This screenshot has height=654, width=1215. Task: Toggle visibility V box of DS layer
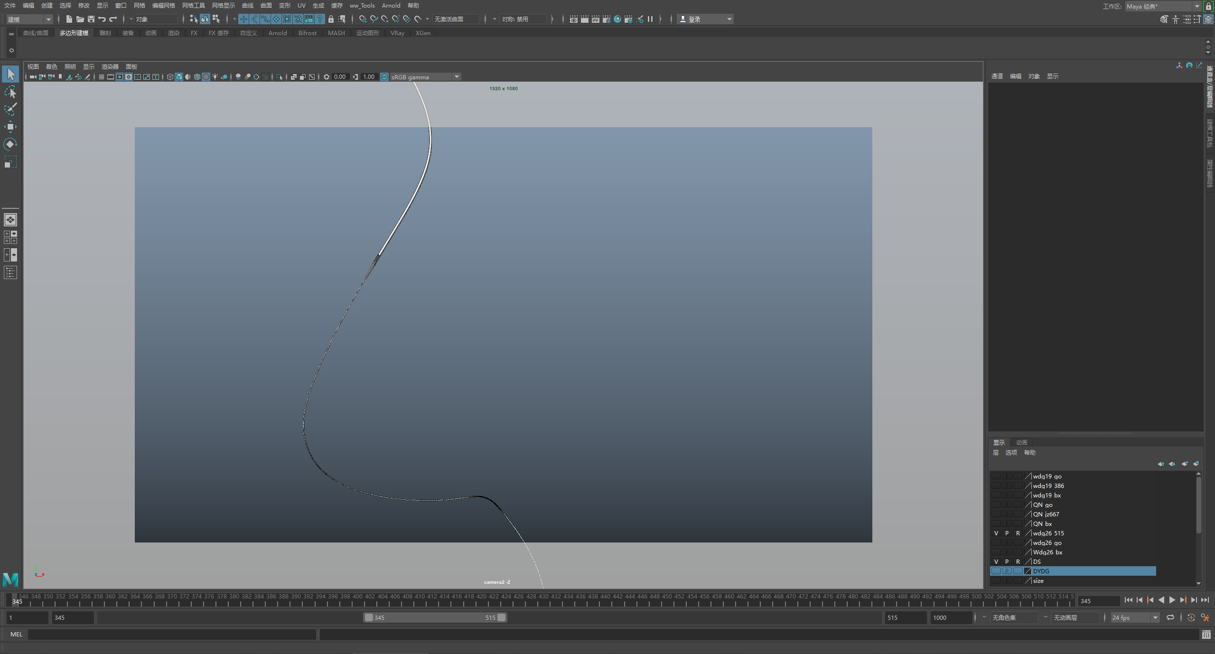click(996, 561)
